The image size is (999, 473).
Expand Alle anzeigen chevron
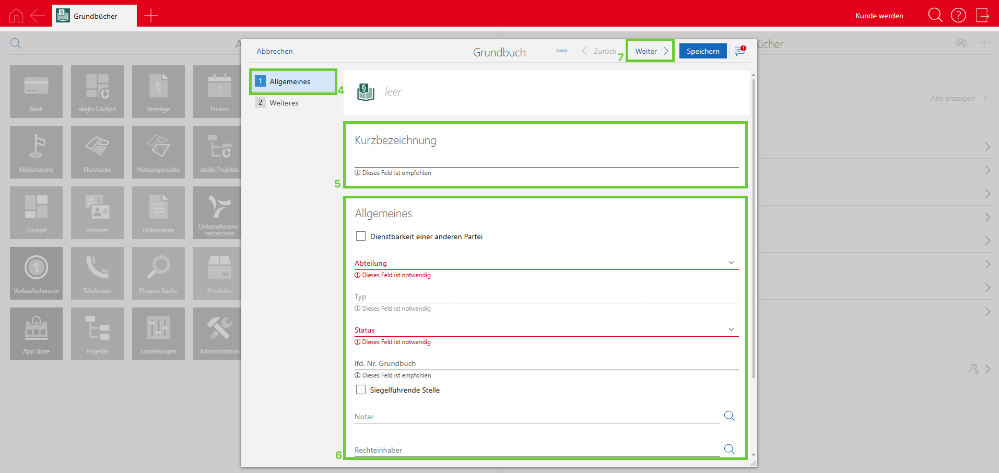985,98
